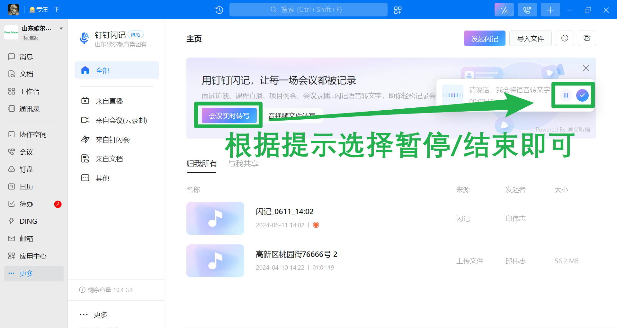Open the 闪记_0611_14:02 thumbnail
This screenshot has height=328, width=617.
click(215, 218)
